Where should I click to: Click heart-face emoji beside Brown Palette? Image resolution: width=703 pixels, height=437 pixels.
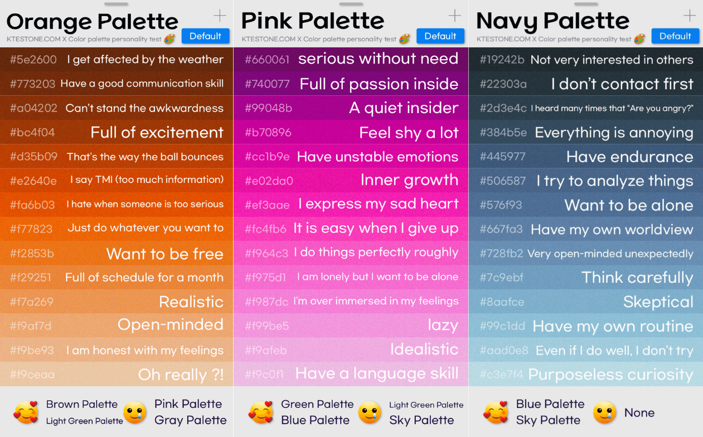coord(26,412)
